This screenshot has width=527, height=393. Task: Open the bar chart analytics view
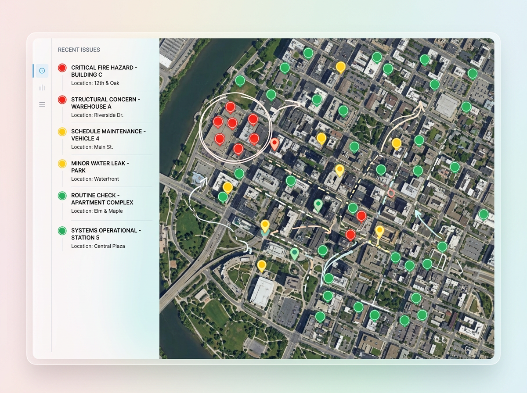[x=42, y=87]
